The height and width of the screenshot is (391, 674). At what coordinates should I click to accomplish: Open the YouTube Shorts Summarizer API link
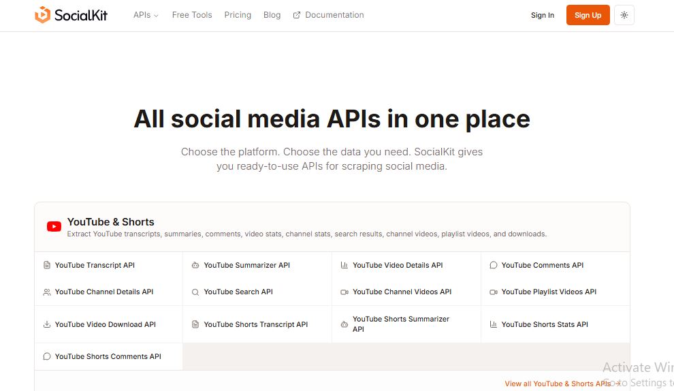tap(401, 324)
